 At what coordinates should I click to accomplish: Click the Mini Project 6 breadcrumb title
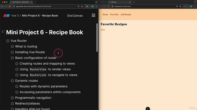[40, 16]
